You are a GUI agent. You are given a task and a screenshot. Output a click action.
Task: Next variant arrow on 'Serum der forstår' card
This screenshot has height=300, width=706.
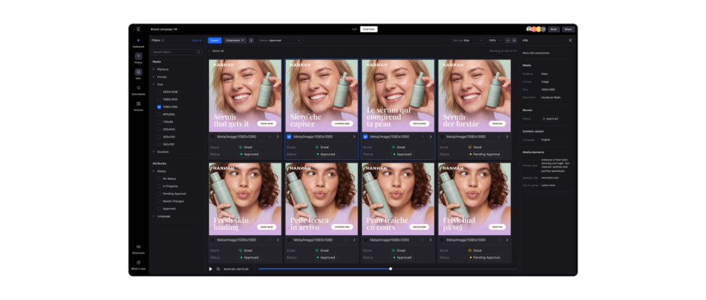tap(507, 137)
